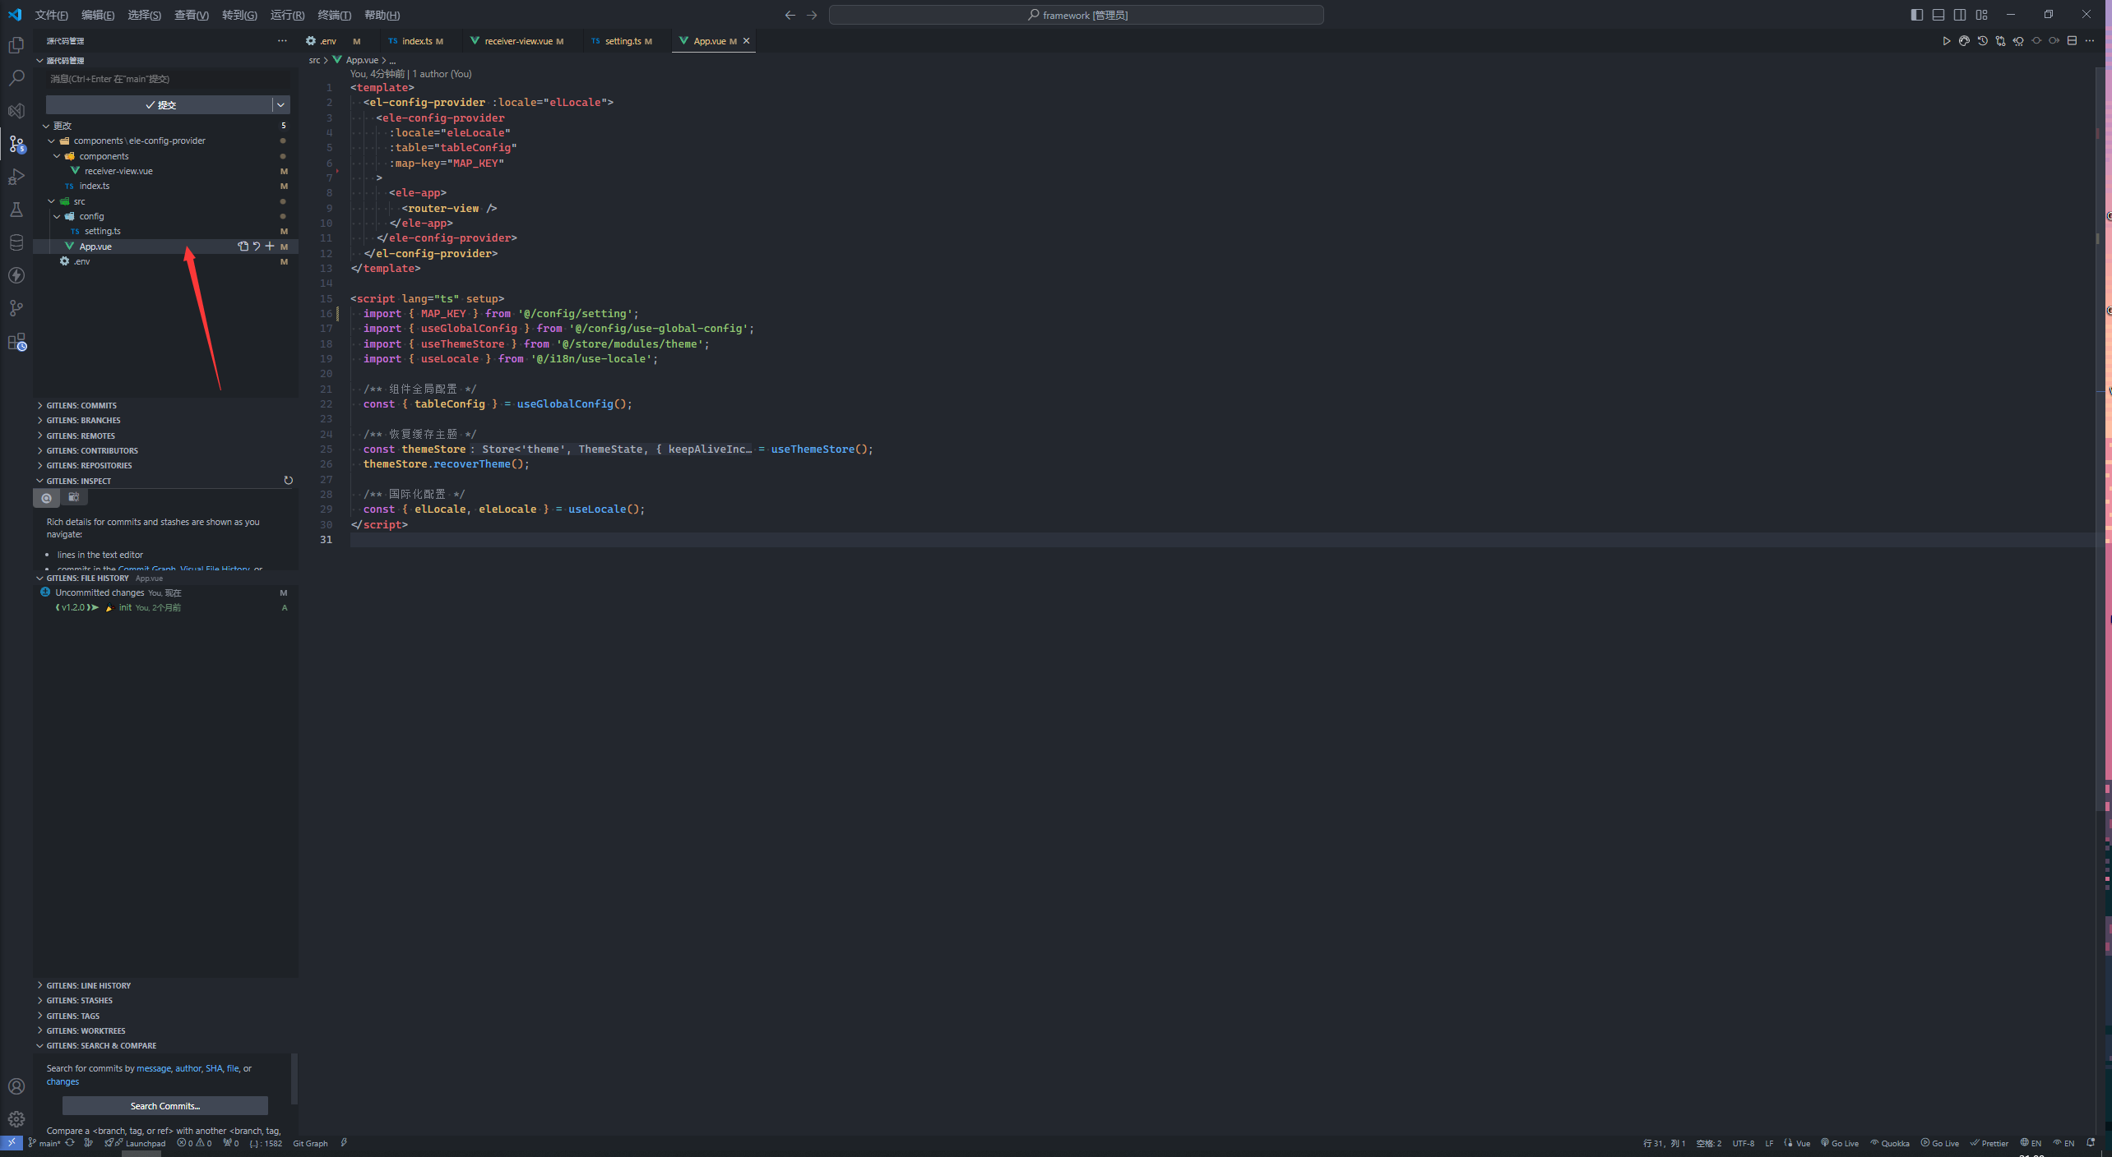Open the 编辑(E) menu
This screenshot has height=1157, width=2112.
pyautogui.click(x=98, y=15)
